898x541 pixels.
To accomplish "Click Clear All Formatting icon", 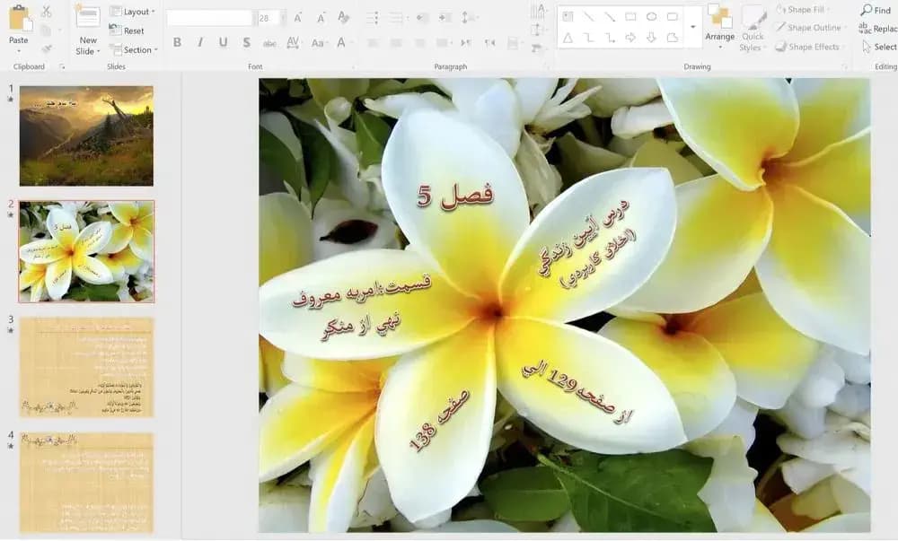I will tap(343, 17).
